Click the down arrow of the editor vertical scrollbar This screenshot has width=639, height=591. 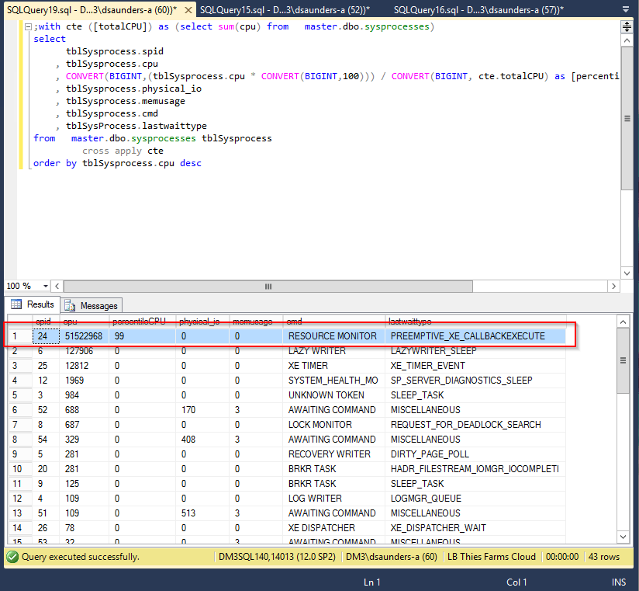tap(627, 273)
